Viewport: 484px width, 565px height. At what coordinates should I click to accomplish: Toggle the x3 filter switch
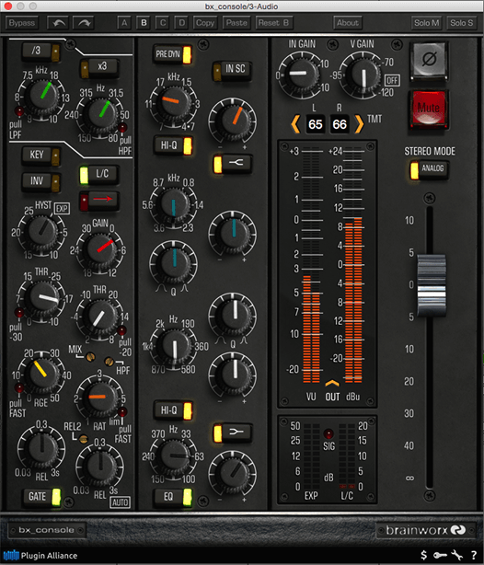(x=99, y=68)
